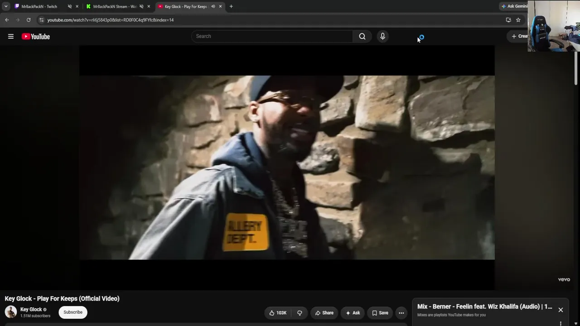Screen dimensions: 580x326
Task: Reload the current page
Action: [29, 20]
